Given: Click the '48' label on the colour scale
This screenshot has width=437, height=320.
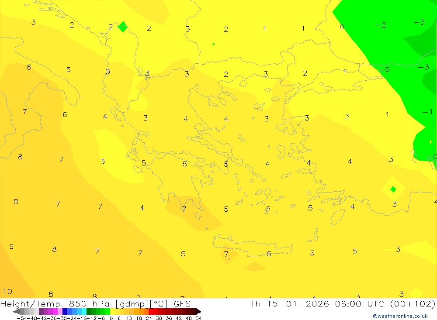Looking at the screenshot, I should [x=188, y=318].
